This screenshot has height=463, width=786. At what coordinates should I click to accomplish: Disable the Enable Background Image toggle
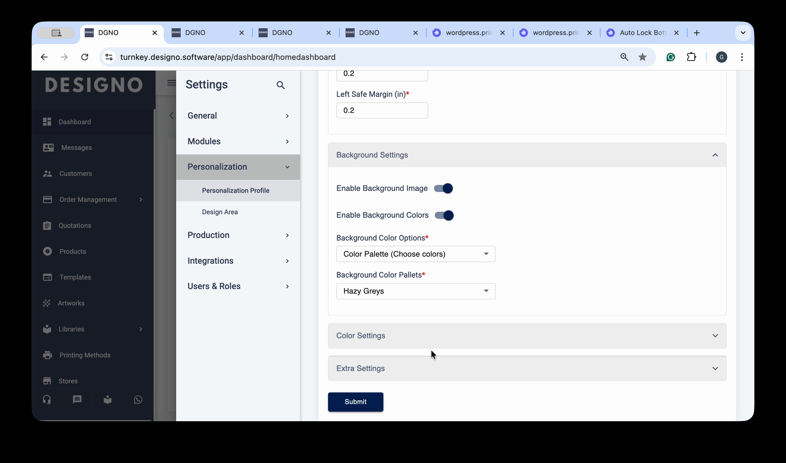(x=443, y=188)
